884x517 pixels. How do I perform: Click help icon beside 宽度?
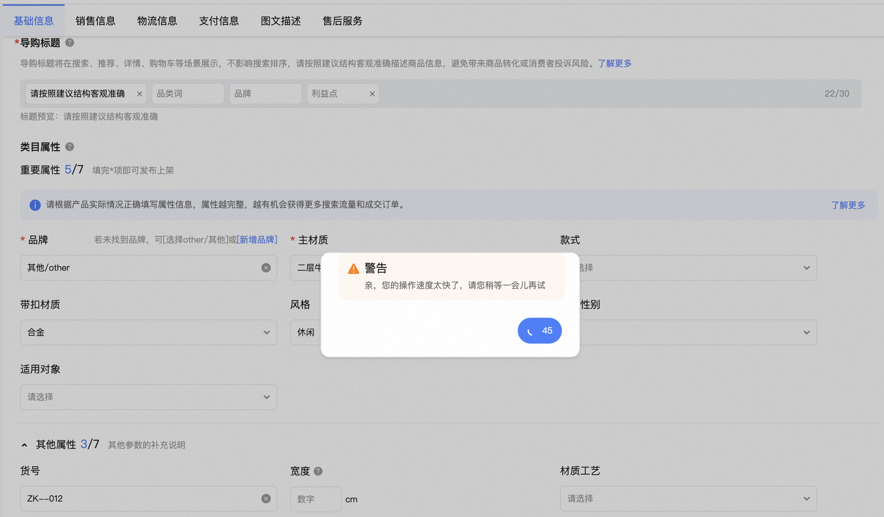(x=318, y=471)
